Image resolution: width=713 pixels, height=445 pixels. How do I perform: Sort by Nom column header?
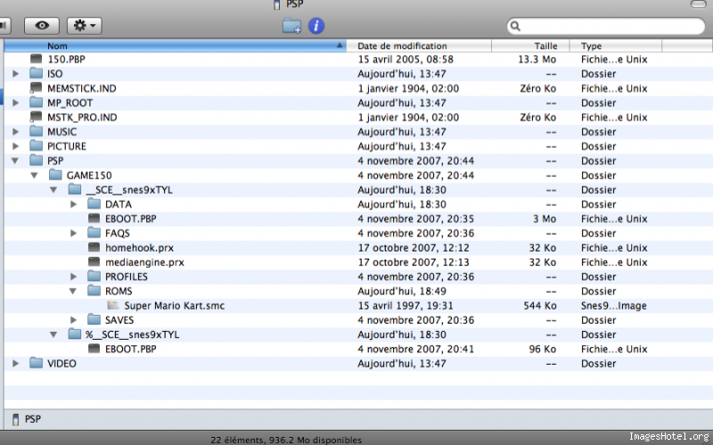[x=175, y=45]
